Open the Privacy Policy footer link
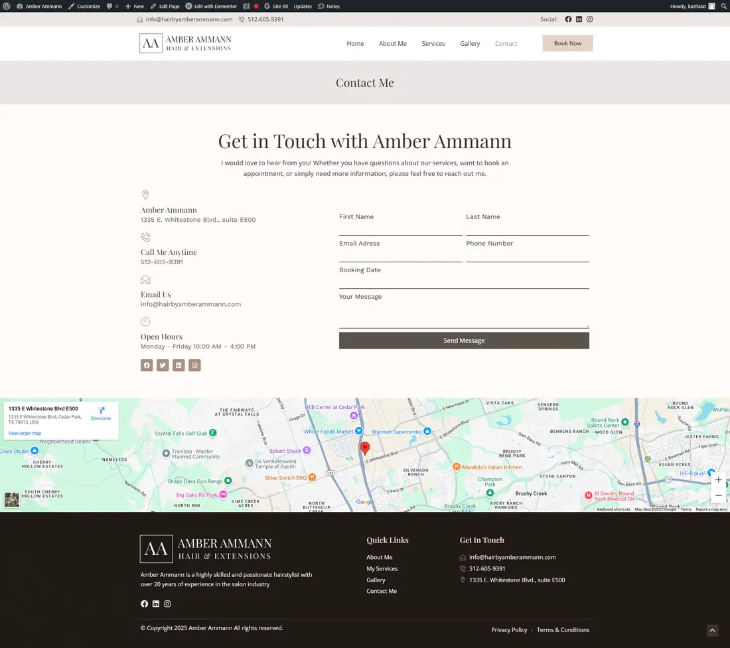Viewport: 730px width, 648px height. [x=509, y=630]
